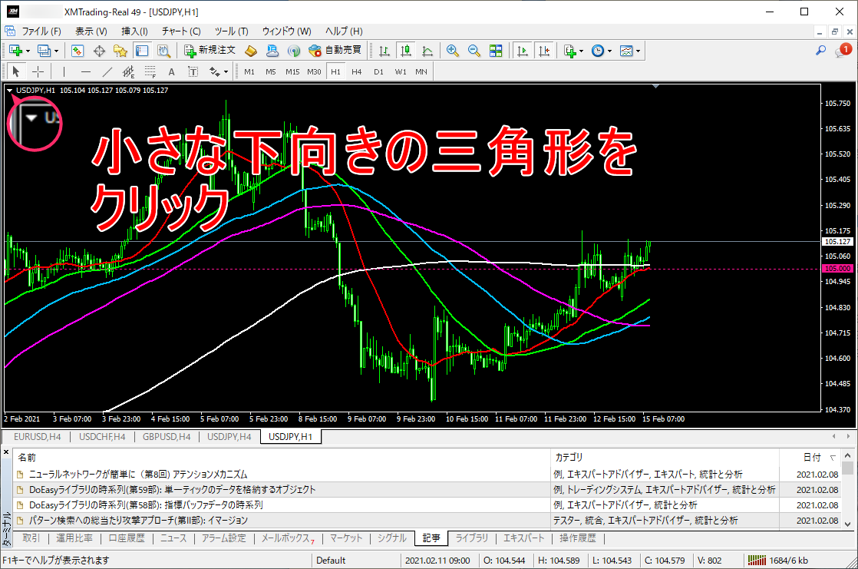Draw a horizontal line
858x569 pixels.
(85, 71)
